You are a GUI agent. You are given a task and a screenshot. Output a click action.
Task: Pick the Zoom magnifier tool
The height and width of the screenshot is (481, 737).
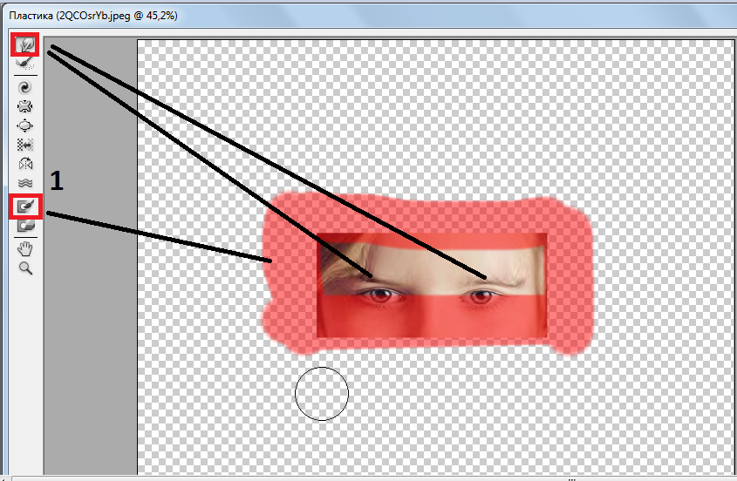(x=25, y=268)
